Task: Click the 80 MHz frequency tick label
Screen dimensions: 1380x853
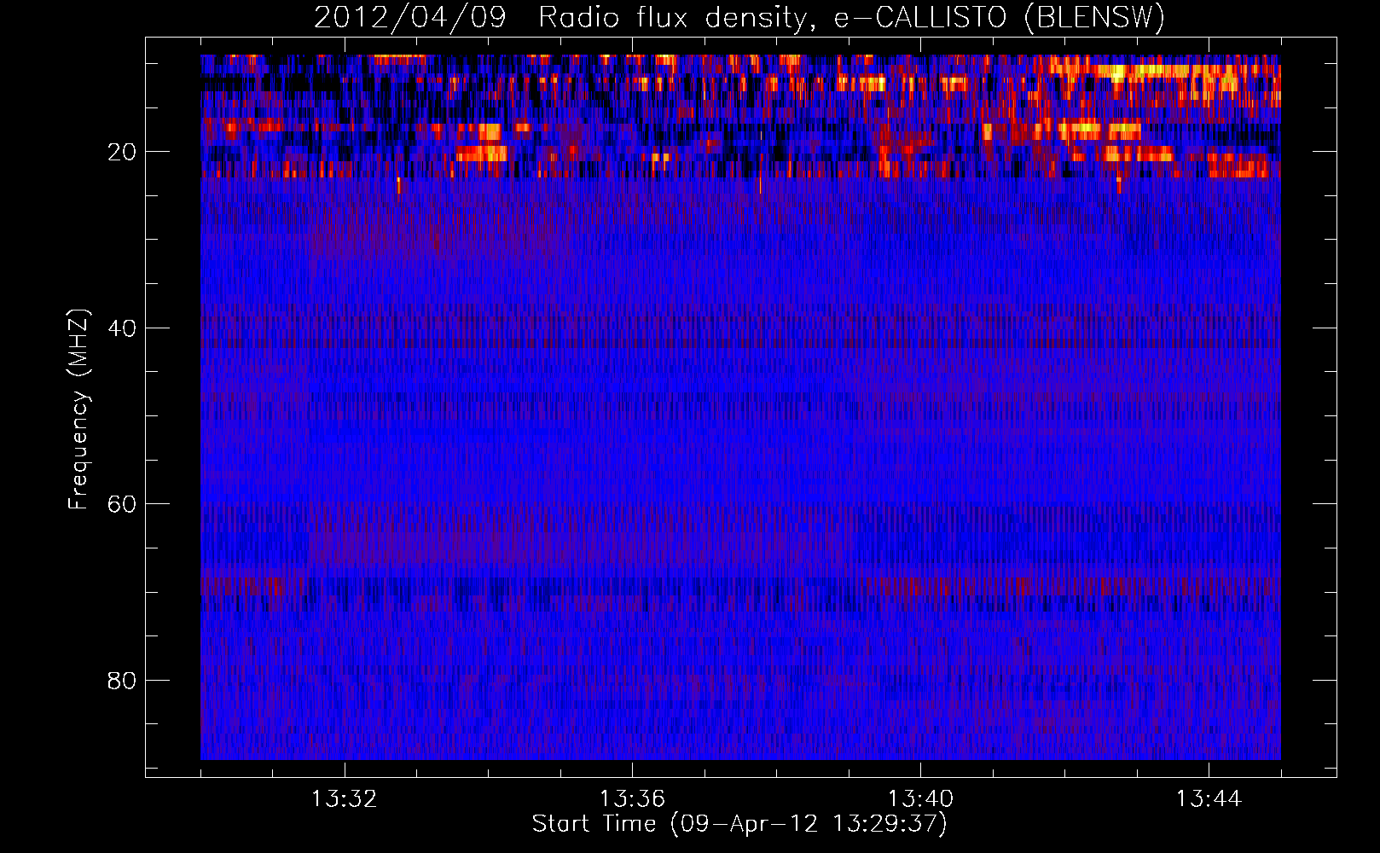Action: click(122, 681)
